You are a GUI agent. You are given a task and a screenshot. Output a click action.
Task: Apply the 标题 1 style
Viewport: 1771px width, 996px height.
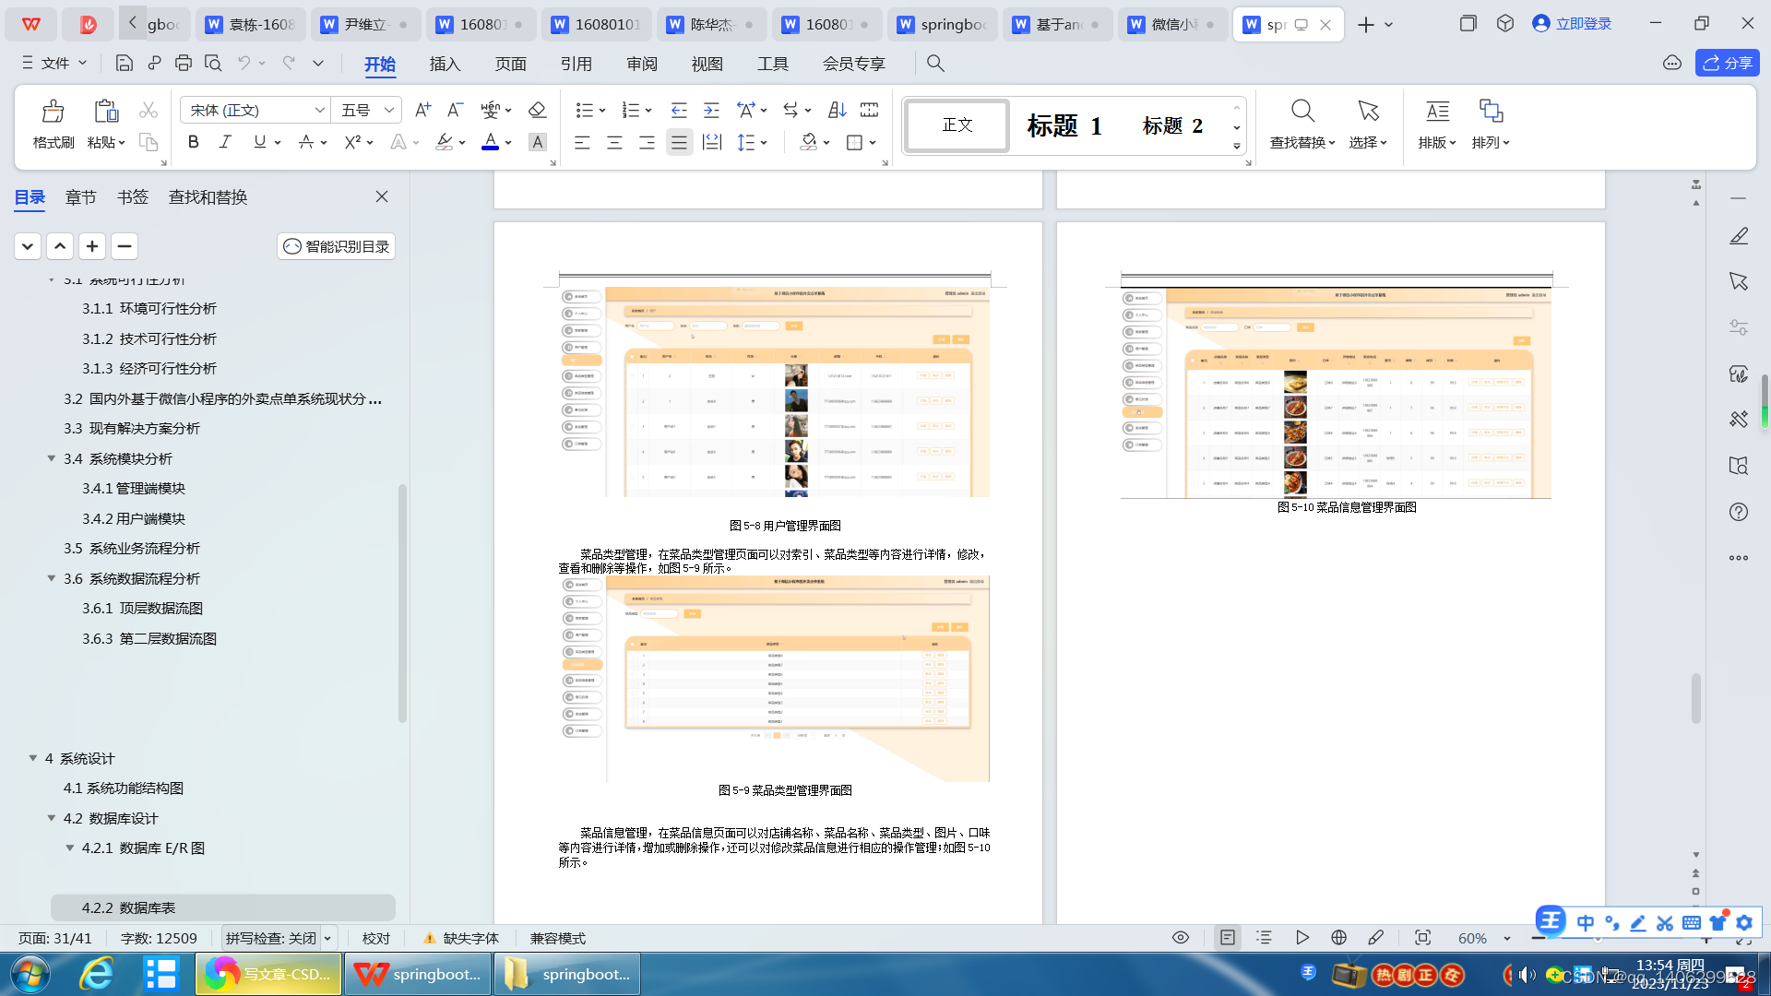(1064, 125)
